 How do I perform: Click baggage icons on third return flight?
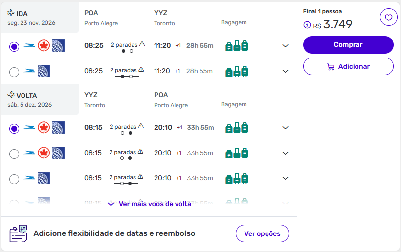click(x=237, y=178)
